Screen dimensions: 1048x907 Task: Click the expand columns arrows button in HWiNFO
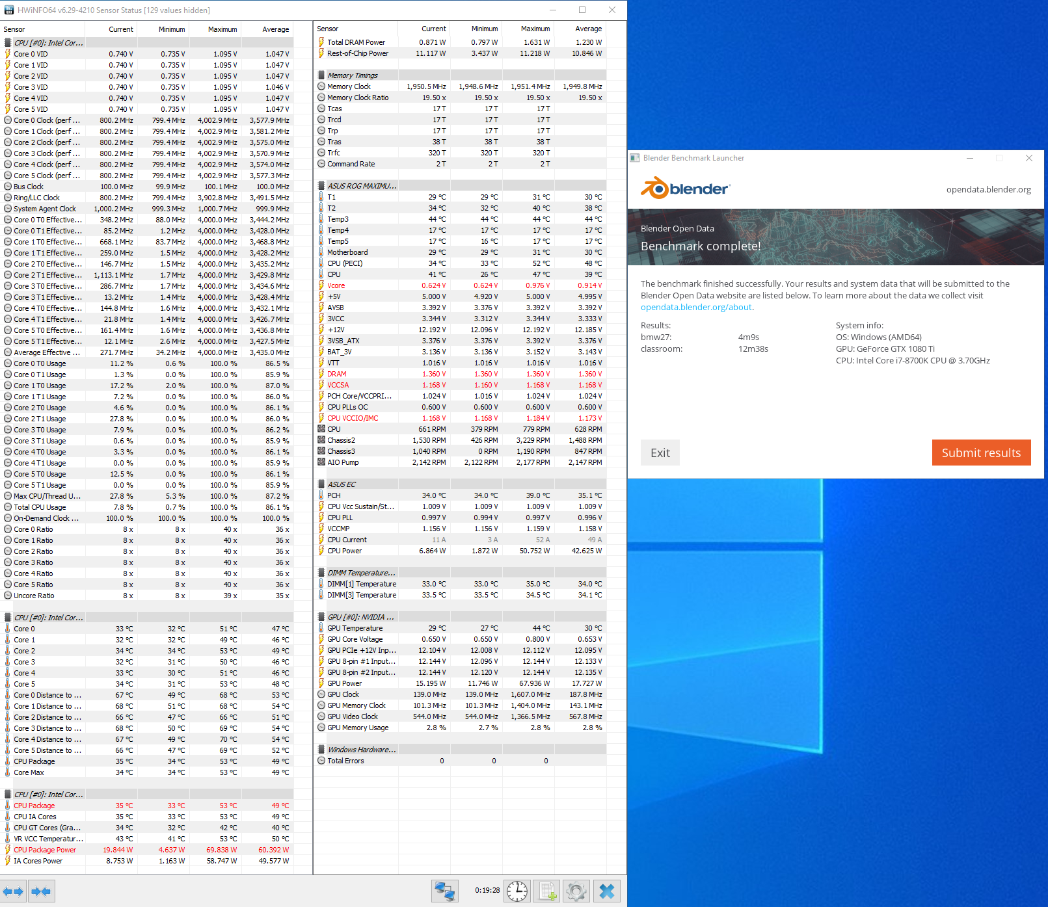click(13, 891)
